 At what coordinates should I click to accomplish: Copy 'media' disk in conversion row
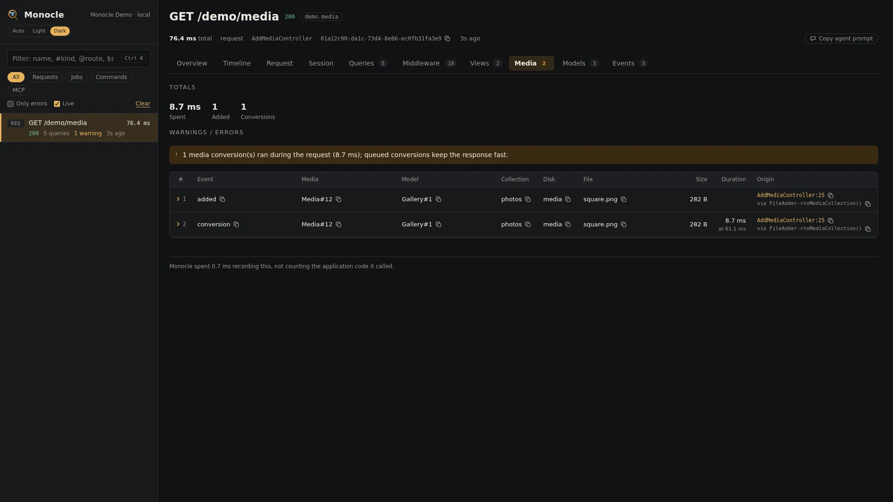point(568,225)
